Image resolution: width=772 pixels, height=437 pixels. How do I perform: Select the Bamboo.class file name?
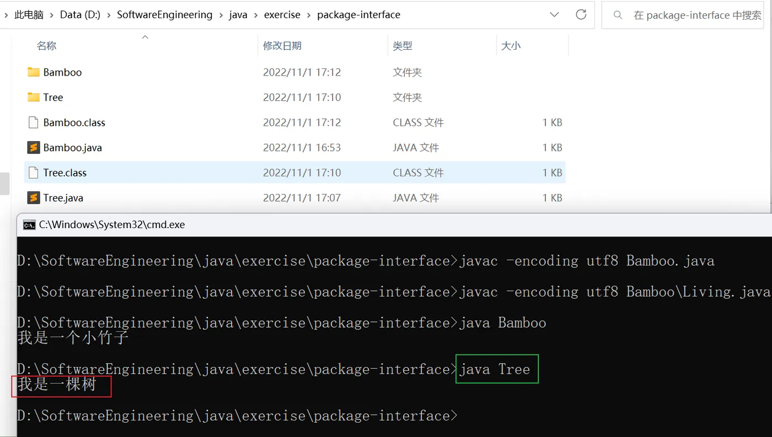coord(74,122)
